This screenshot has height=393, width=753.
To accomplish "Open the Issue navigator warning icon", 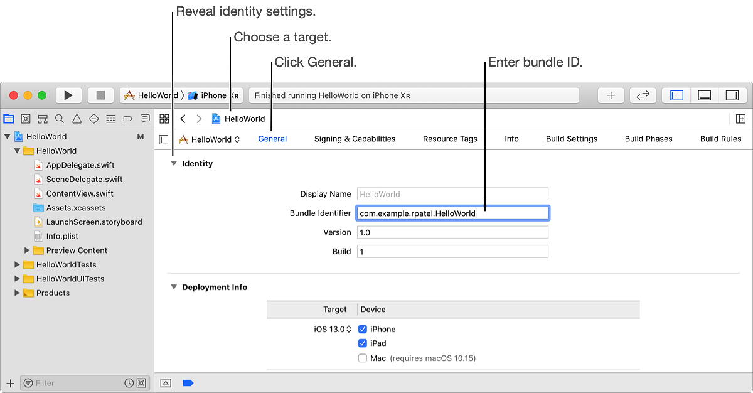I will coord(77,119).
